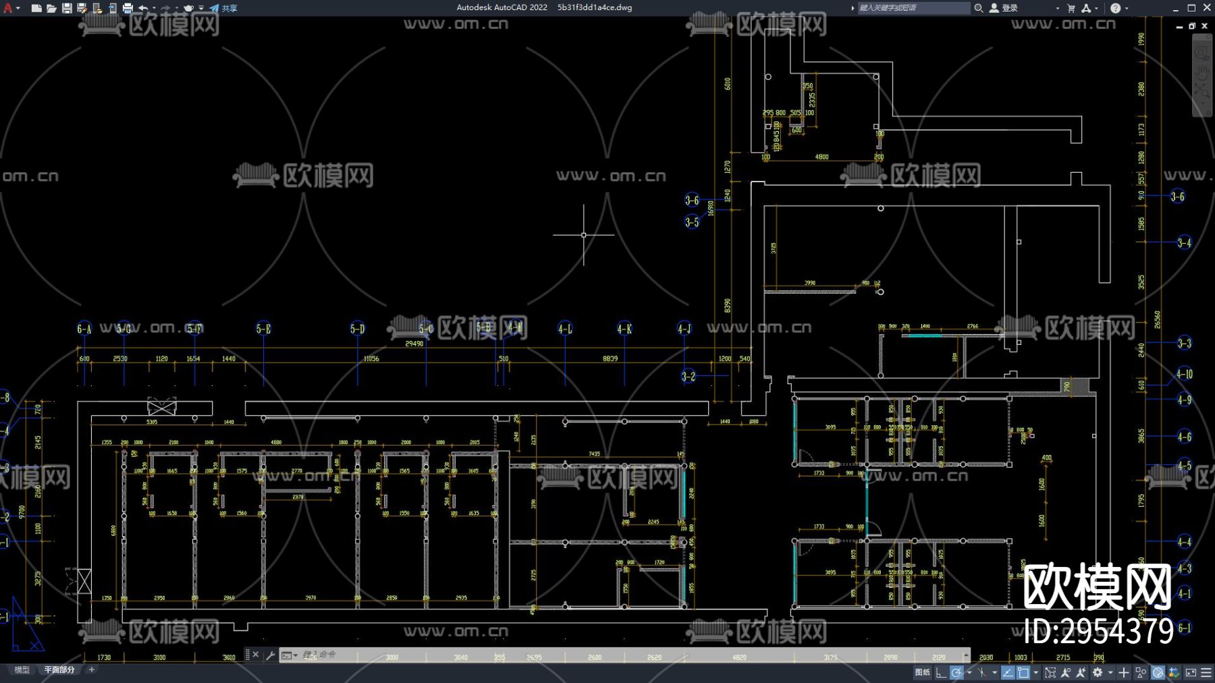Expand the info center arrow left of search
Screen dimensions: 1215x683
(853, 8)
